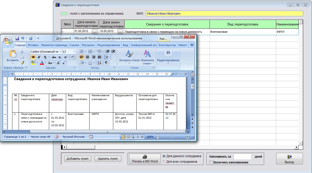Click the 'Добавить пункт' button
The width and height of the screenshot is (312, 173).
pyautogui.click(x=78, y=159)
